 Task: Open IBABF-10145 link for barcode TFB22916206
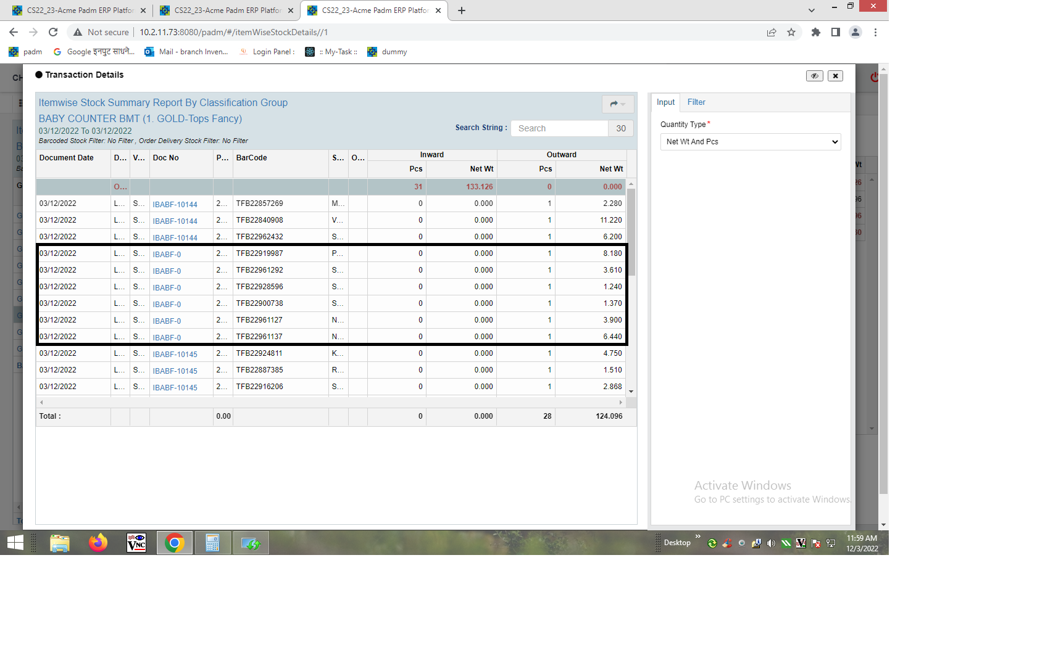[x=175, y=388]
